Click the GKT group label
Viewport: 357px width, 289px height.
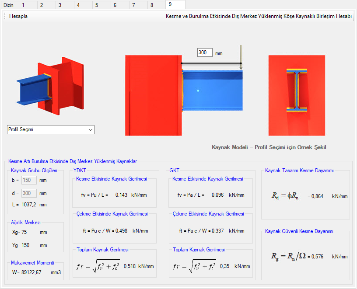pos(175,171)
